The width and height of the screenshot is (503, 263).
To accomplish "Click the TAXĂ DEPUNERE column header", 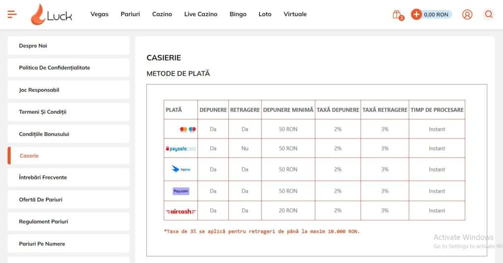I will coord(338,110).
